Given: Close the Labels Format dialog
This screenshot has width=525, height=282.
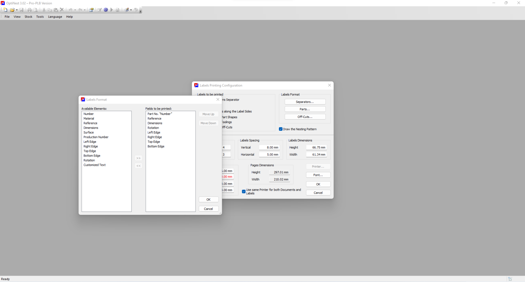Looking at the screenshot, I should [218, 100].
